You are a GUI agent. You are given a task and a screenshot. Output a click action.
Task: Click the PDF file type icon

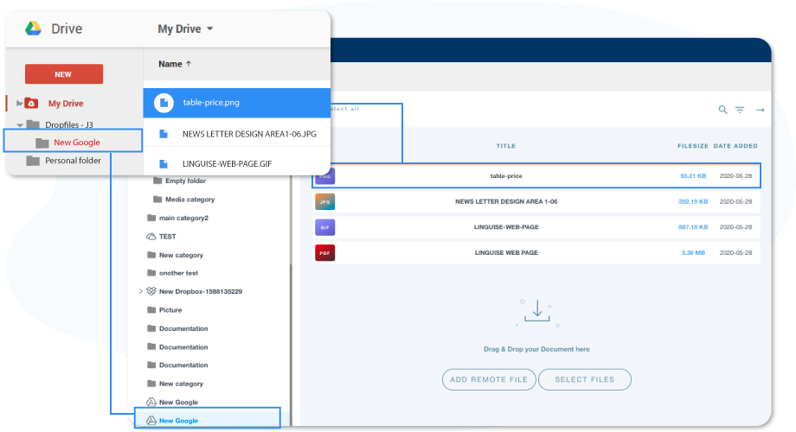point(325,252)
